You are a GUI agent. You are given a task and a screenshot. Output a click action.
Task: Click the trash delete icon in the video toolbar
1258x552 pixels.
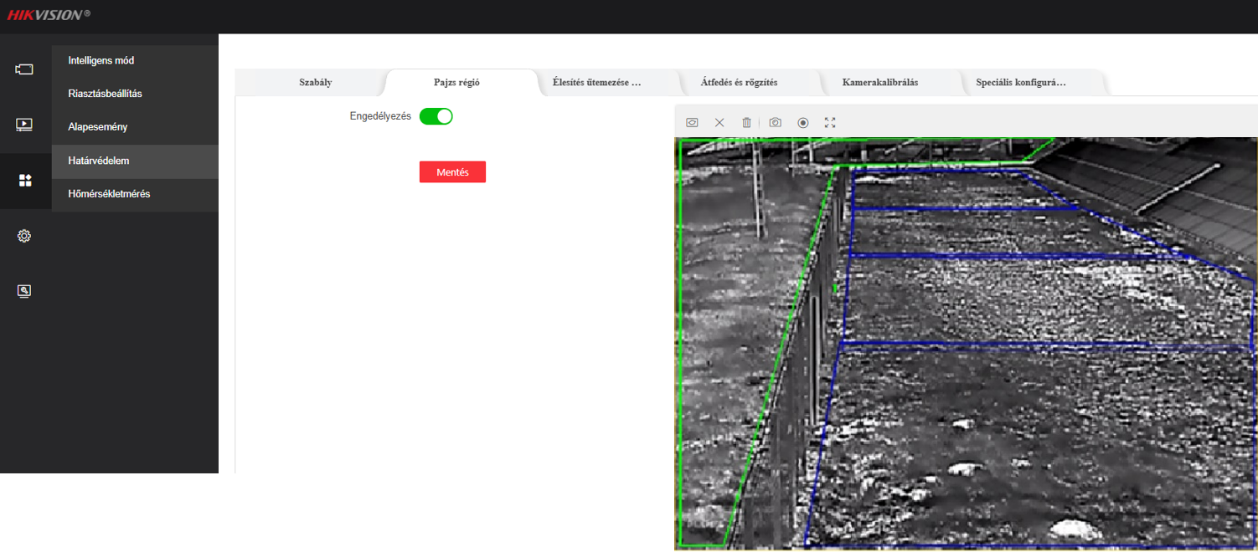tap(746, 122)
